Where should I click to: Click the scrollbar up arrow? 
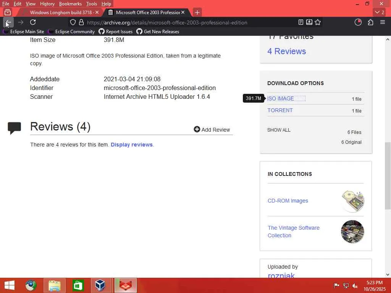[x=388, y=39]
